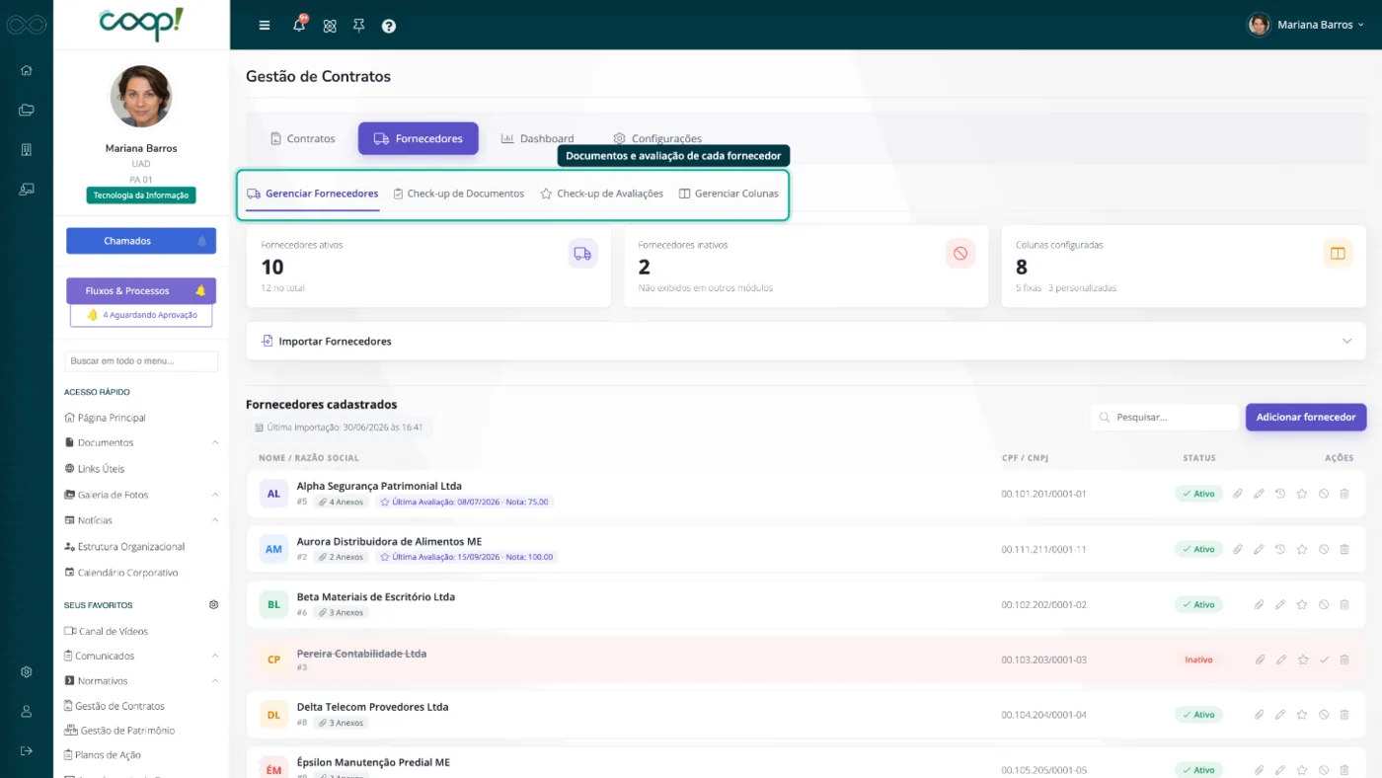
Task: Open the Mariana Barros user dropdown
Action: 1305,25
